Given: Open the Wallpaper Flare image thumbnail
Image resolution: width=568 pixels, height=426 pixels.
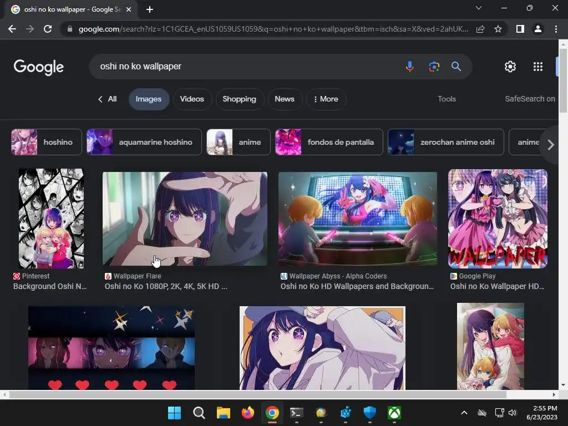Looking at the screenshot, I should [185, 219].
